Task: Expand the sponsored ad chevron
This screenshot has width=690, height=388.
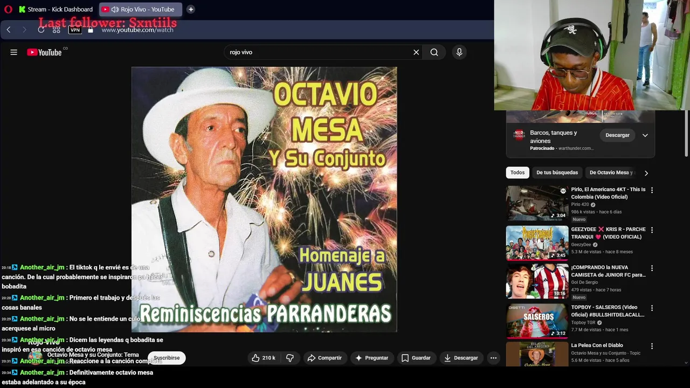Action: pyautogui.click(x=645, y=135)
